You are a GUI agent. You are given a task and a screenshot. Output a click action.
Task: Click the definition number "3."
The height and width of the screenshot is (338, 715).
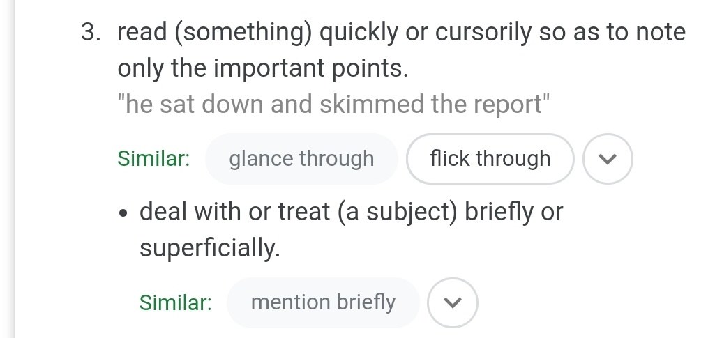pyautogui.click(x=91, y=33)
